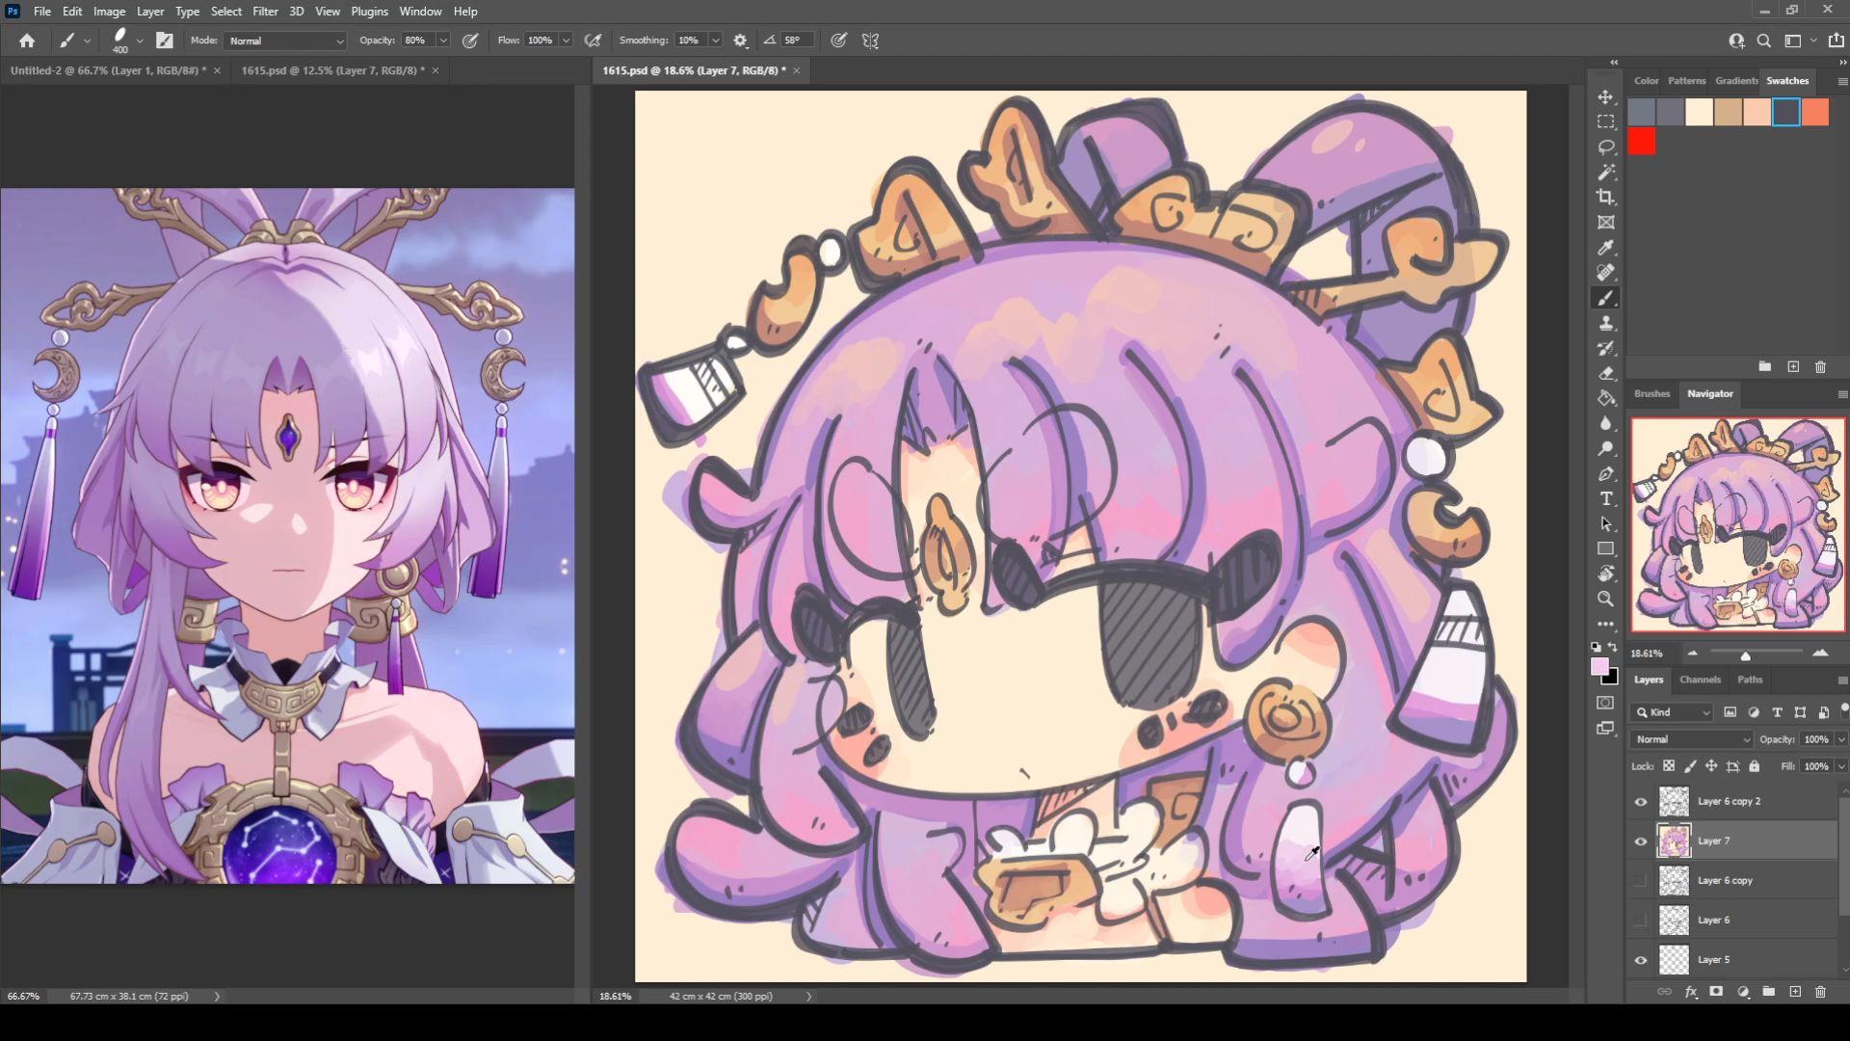Open the layer Kind filter dropdown
Screen dimensions: 1850x1041
click(1673, 712)
